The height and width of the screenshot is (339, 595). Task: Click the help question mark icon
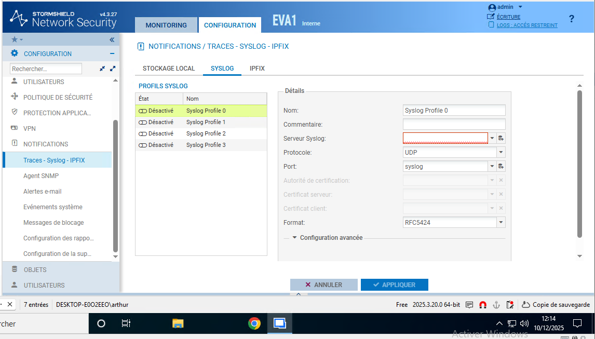pos(572,19)
